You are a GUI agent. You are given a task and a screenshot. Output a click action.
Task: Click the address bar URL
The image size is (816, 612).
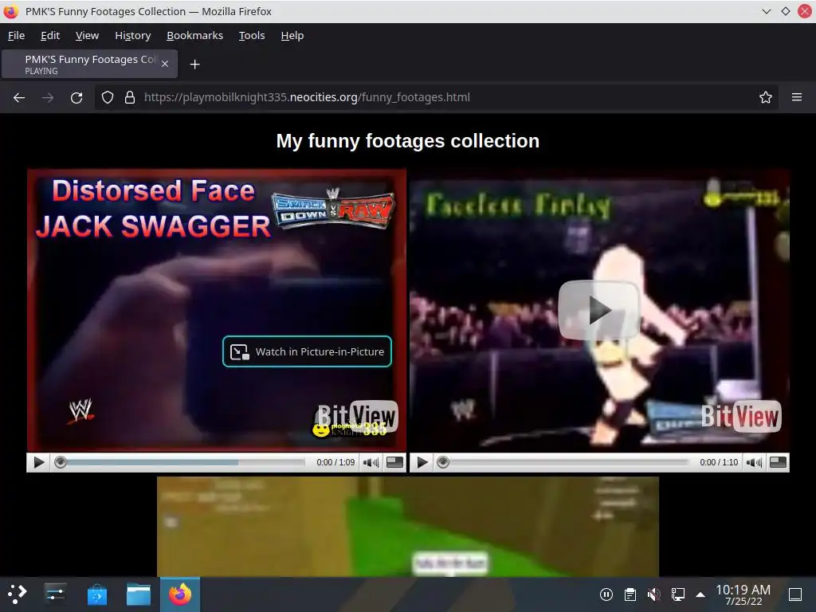coord(307,97)
